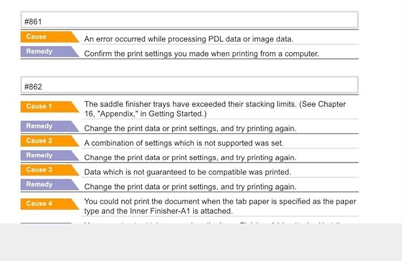Click the remedy text following Cause 3
The height and width of the screenshot is (261, 402).
[x=190, y=187]
